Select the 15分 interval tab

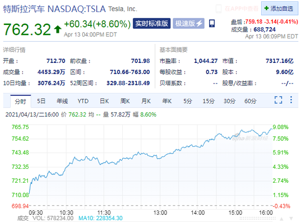tap(209, 101)
